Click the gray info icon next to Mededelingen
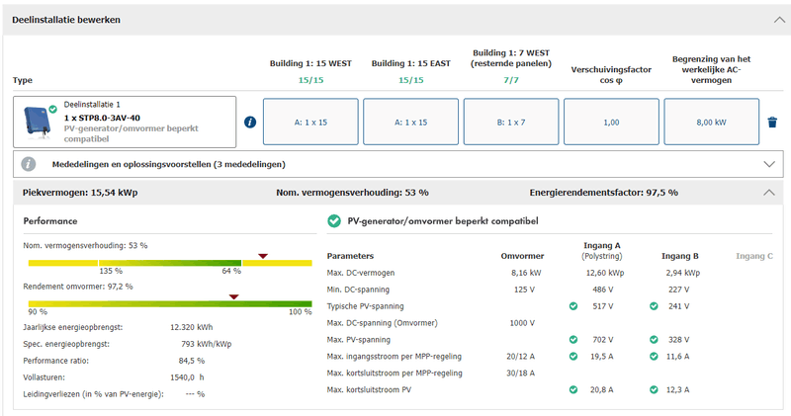 pos(30,164)
